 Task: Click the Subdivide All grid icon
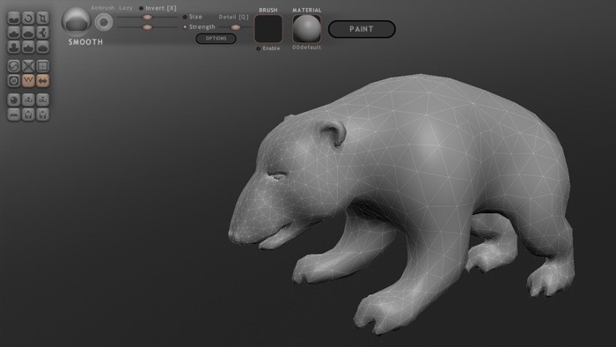42,66
